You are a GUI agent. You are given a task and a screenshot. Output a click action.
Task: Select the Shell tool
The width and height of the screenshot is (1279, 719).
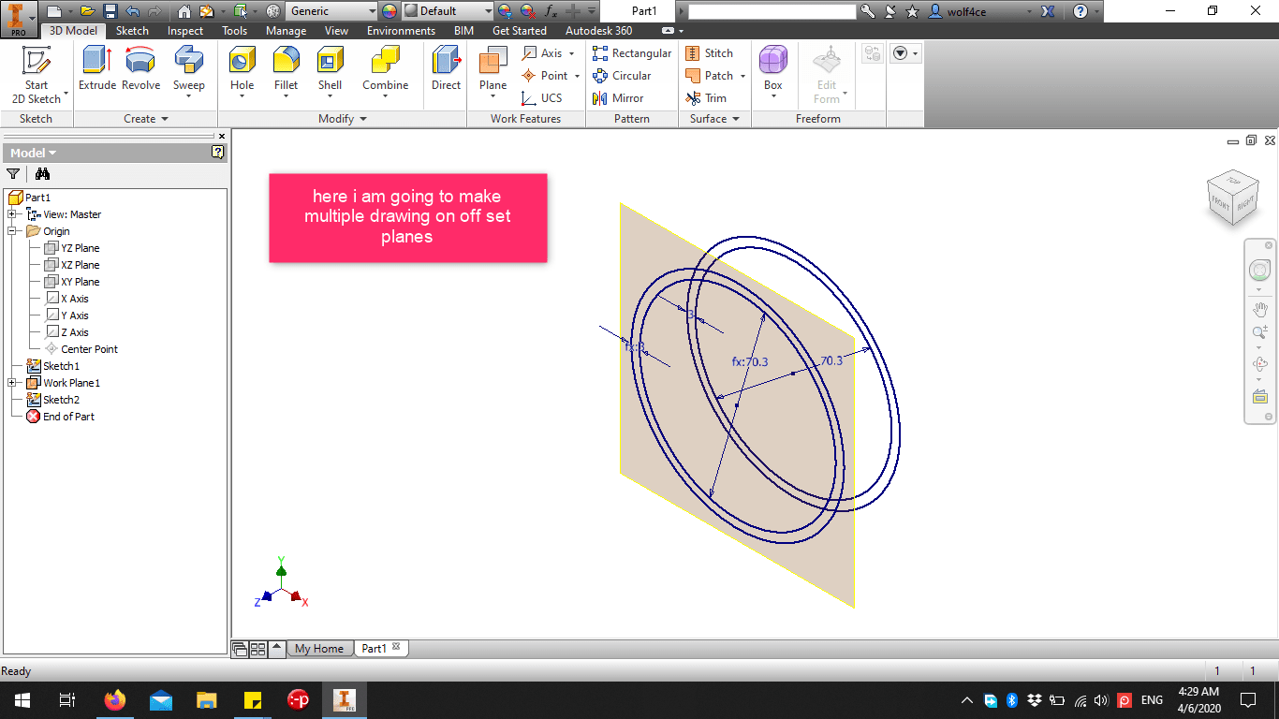pos(330,73)
